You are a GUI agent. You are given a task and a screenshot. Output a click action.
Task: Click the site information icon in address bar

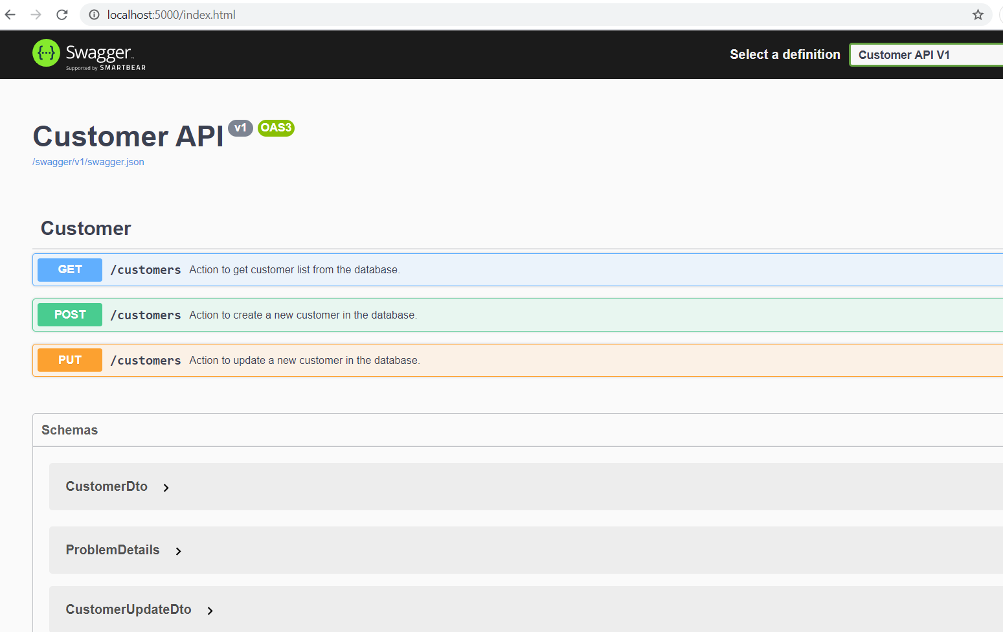tap(94, 14)
